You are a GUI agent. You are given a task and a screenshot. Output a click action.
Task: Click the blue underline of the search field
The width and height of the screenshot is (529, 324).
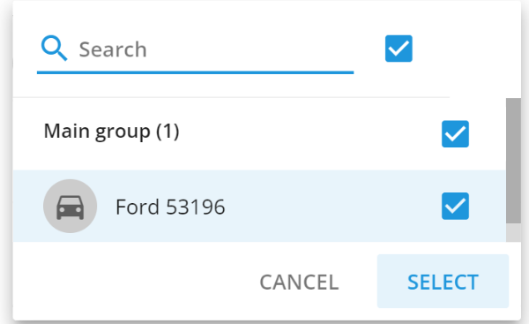click(195, 72)
